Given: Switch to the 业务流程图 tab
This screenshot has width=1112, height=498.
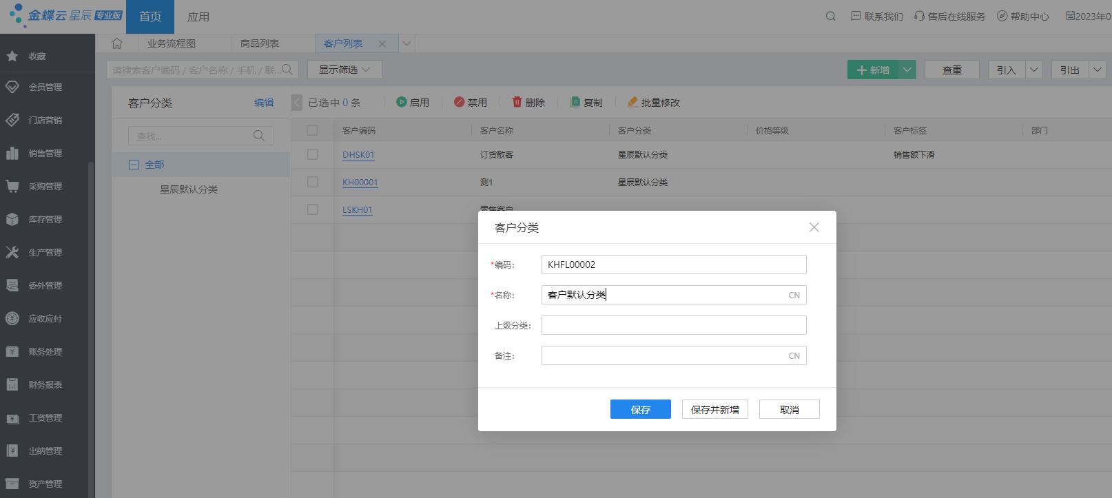Looking at the screenshot, I should 172,43.
